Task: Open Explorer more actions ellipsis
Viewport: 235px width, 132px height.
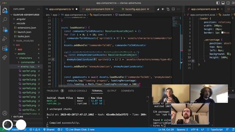Action: [x=38, y=9]
